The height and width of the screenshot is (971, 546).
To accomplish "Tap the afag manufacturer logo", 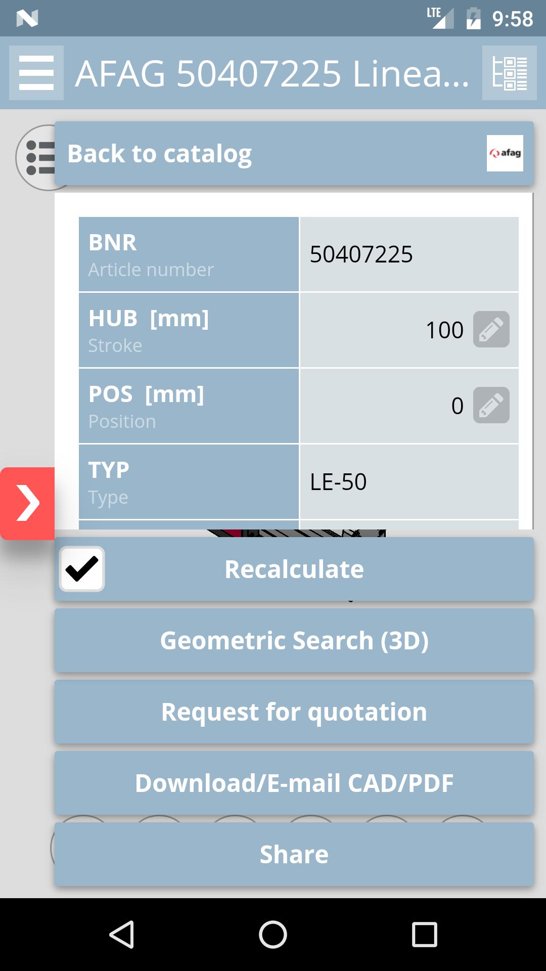I will tap(505, 153).
